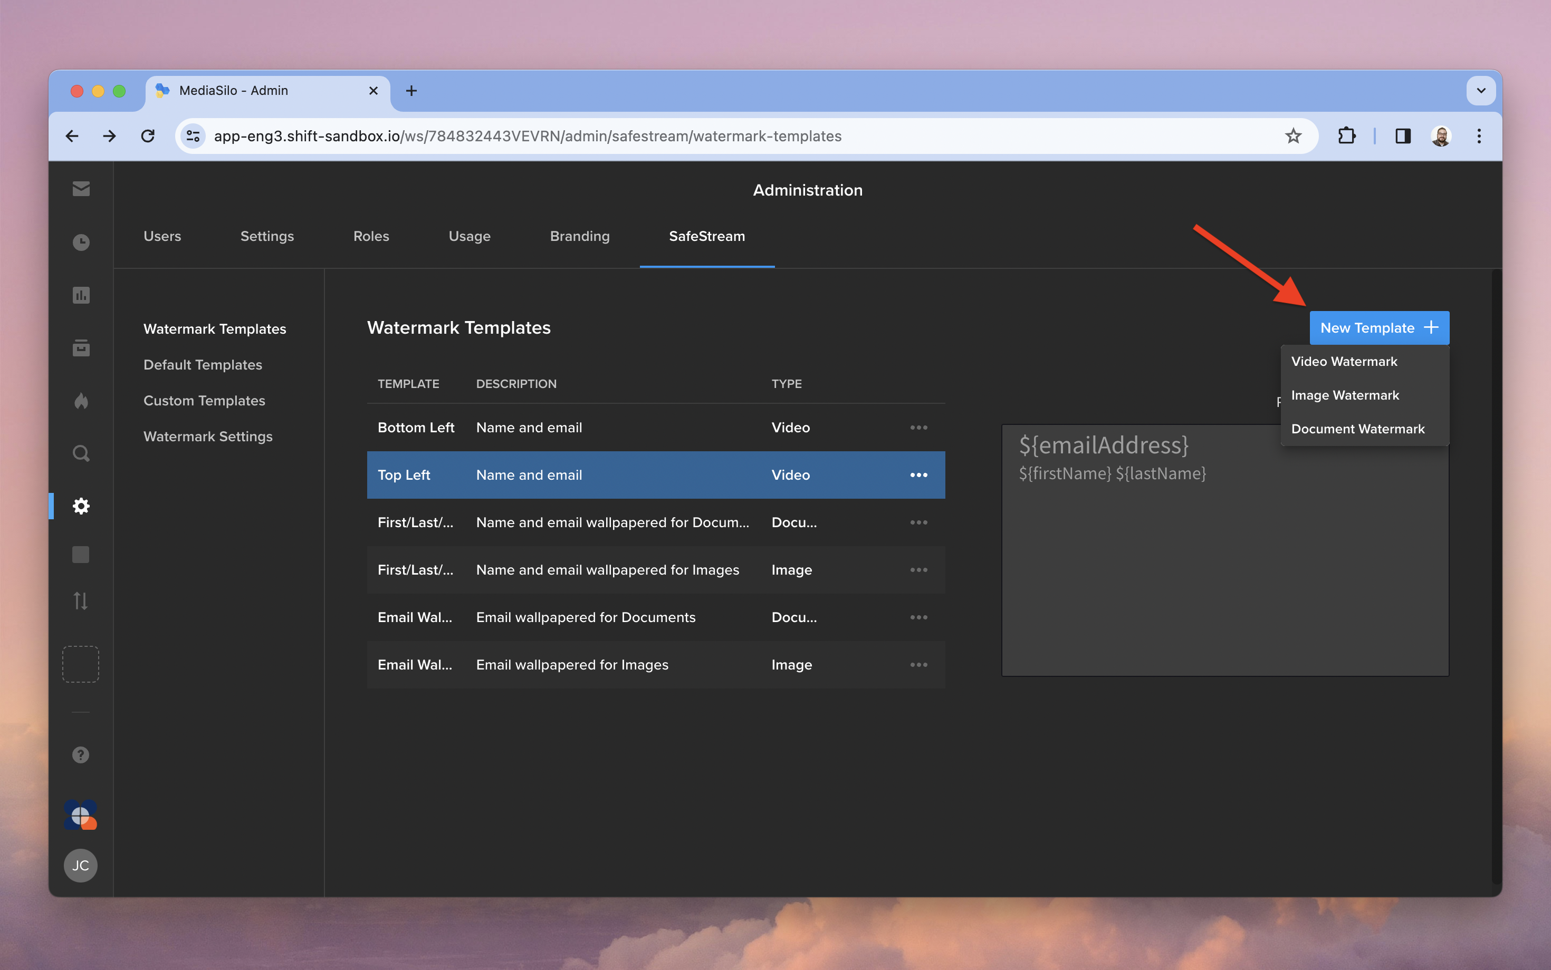Go back with the browser back arrow
Viewport: 1551px width, 970px height.
pyautogui.click(x=73, y=136)
